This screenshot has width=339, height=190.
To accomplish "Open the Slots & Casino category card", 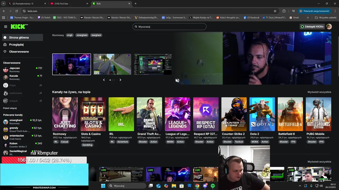I will [93, 114].
